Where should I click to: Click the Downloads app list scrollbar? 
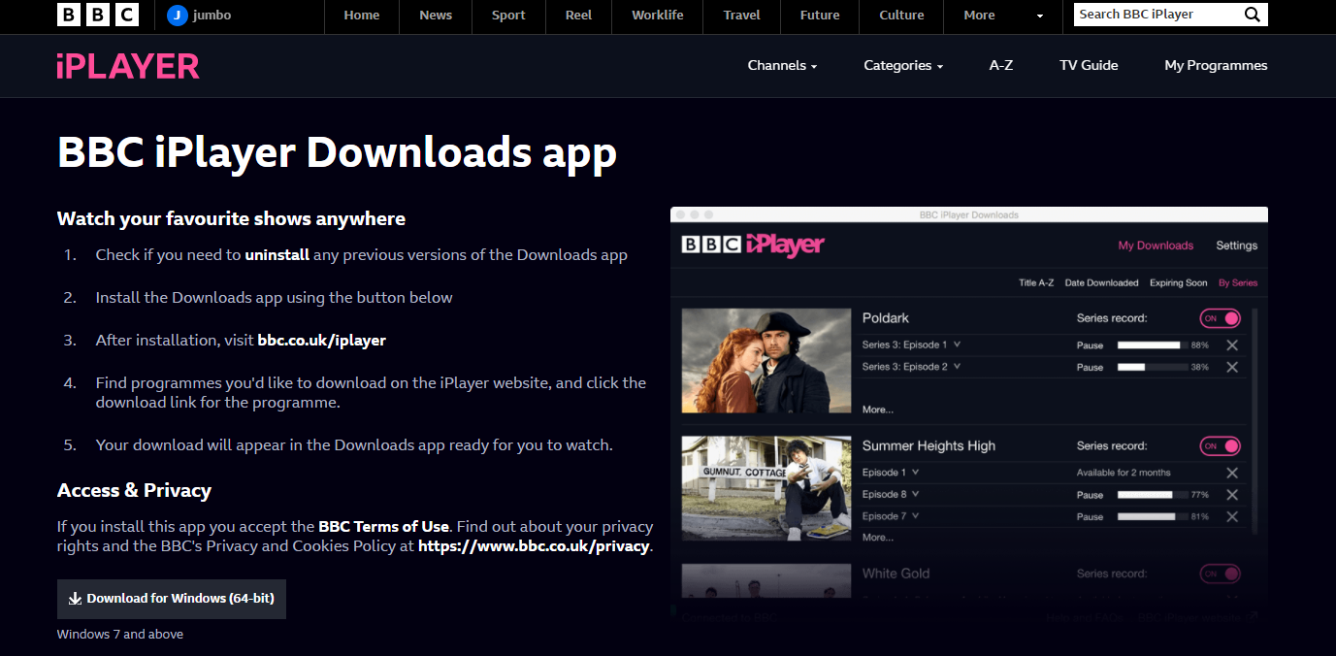coord(1255,421)
